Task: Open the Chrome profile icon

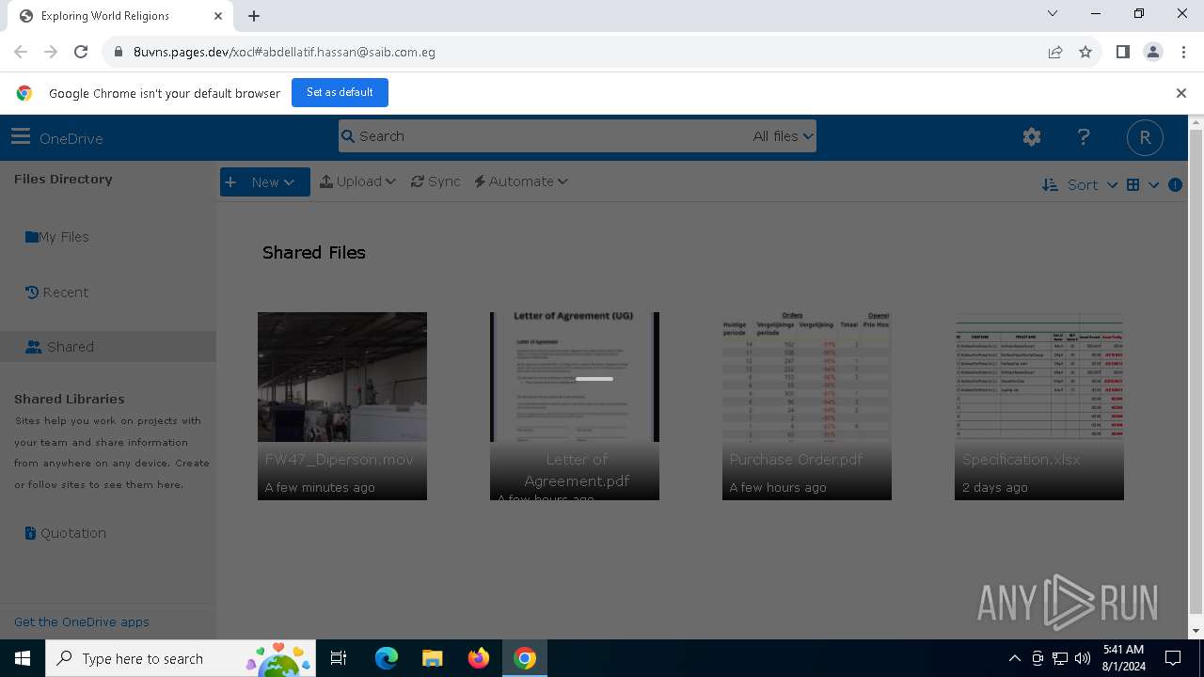Action: (1152, 52)
